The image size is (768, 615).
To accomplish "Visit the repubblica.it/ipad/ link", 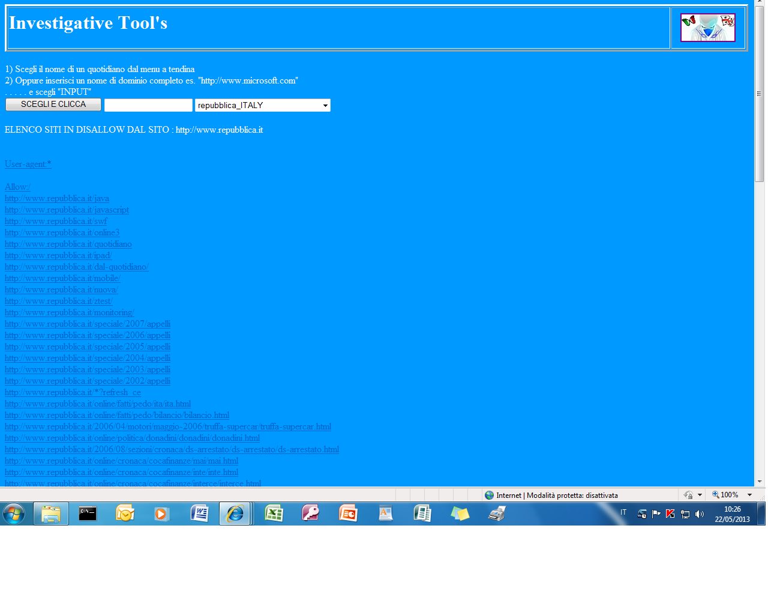I will pos(58,255).
